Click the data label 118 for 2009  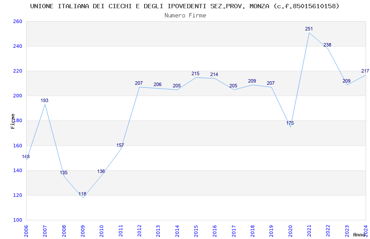tap(82, 194)
